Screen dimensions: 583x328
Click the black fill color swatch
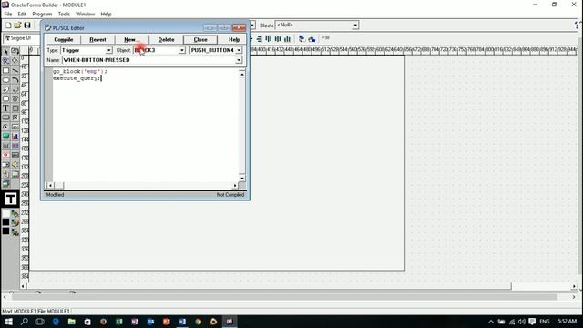[x=6, y=222]
